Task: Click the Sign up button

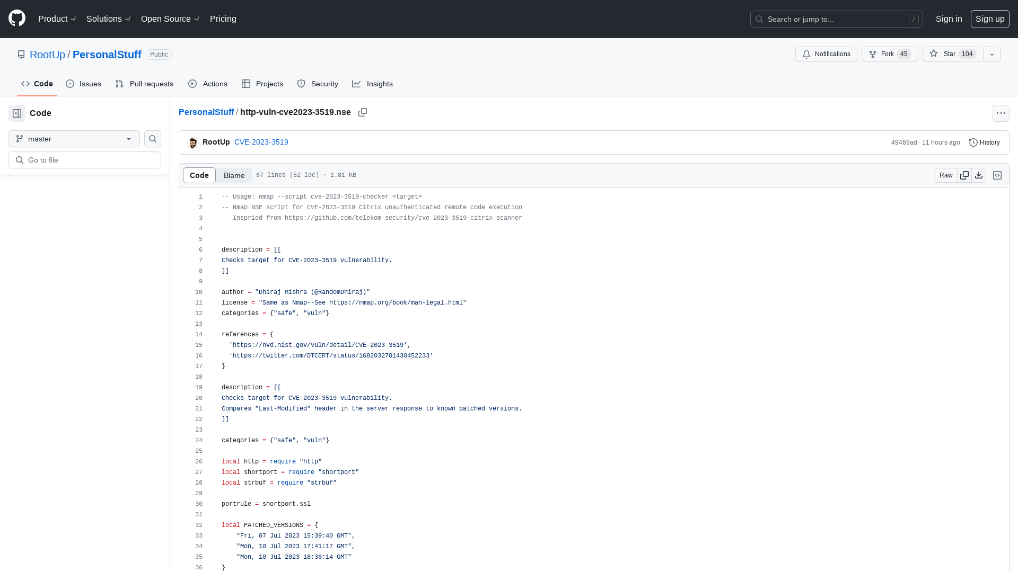Action: (990, 19)
